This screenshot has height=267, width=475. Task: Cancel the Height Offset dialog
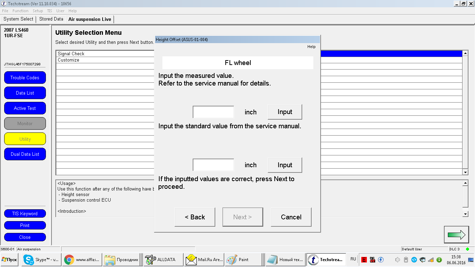(x=291, y=217)
